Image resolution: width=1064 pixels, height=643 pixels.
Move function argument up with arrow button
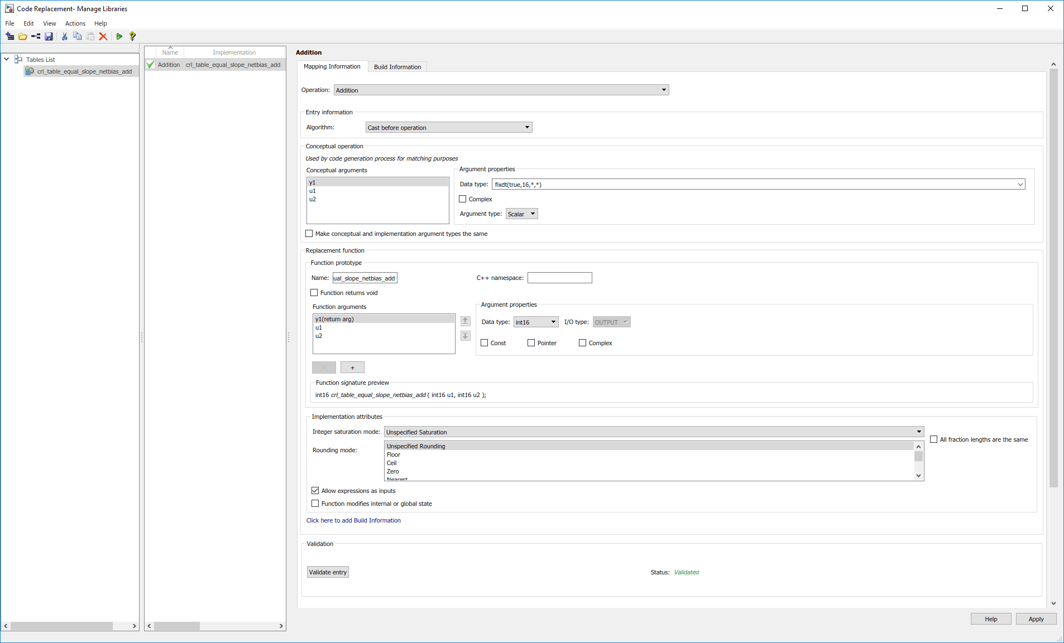(465, 321)
